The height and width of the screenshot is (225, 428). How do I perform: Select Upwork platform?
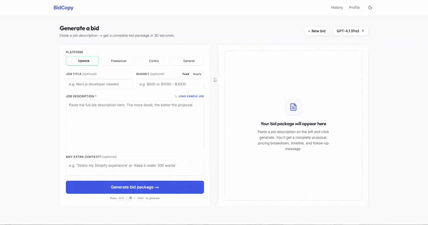(x=82, y=61)
